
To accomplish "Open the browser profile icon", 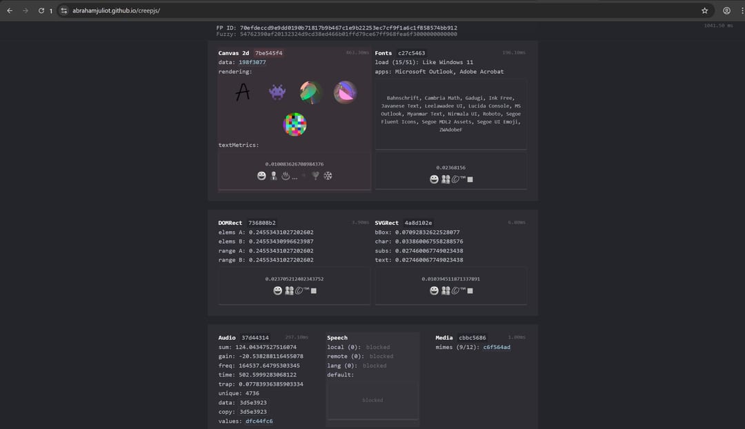I will [x=726, y=10].
